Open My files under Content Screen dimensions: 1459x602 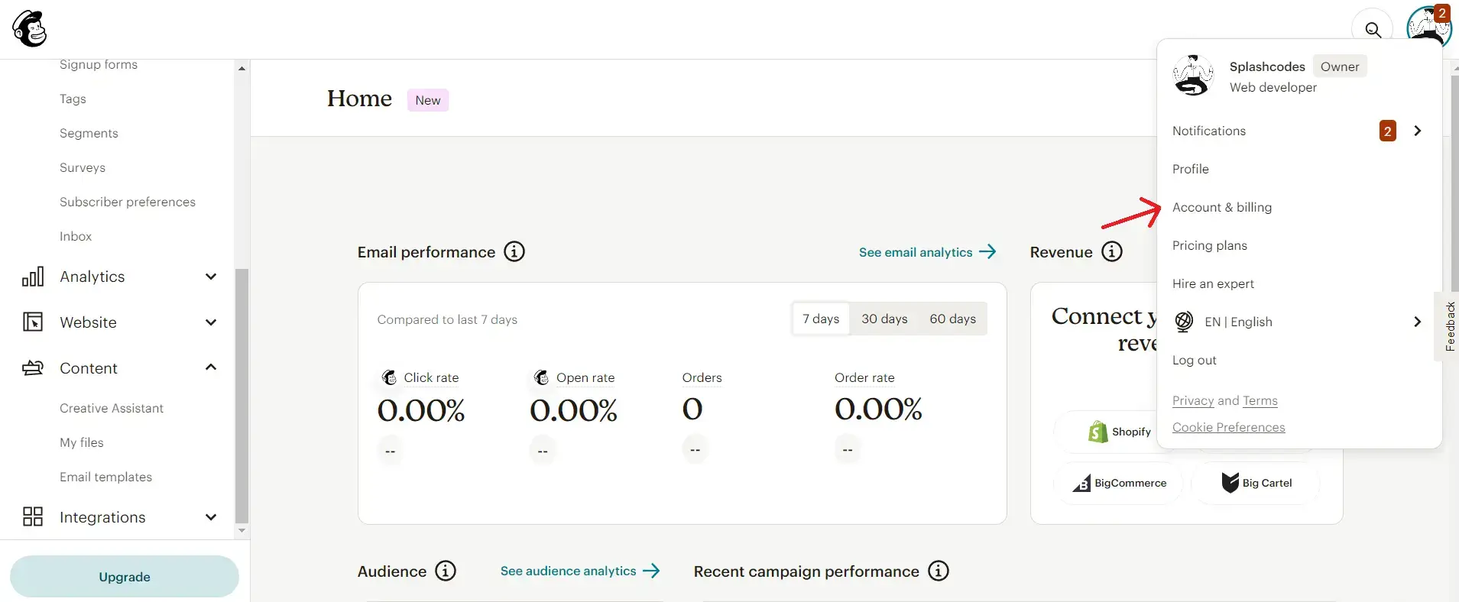tap(82, 442)
